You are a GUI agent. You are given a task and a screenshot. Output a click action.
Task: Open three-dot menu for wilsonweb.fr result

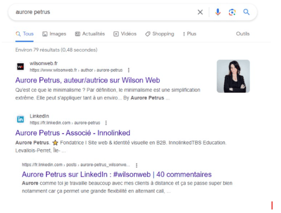pos(129,70)
